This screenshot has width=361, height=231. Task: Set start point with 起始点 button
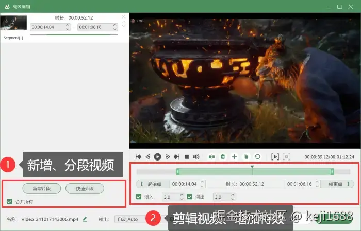[x=153, y=184]
